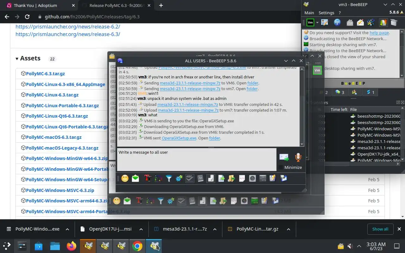
Task: Open the Main menu in BeeBEEP
Action: (x=309, y=13)
